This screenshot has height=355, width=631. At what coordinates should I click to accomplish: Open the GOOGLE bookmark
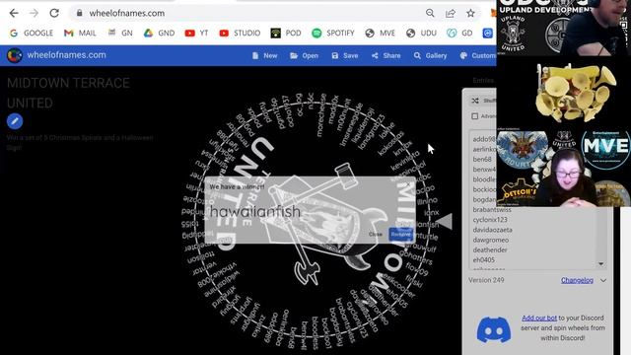(x=32, y=33)
